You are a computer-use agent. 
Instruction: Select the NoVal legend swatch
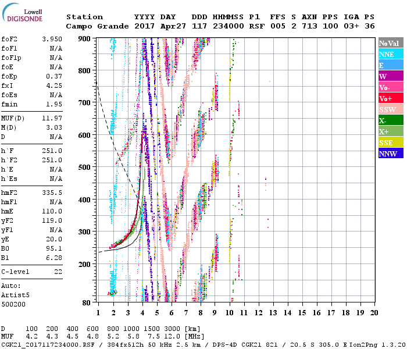(390, 43)
